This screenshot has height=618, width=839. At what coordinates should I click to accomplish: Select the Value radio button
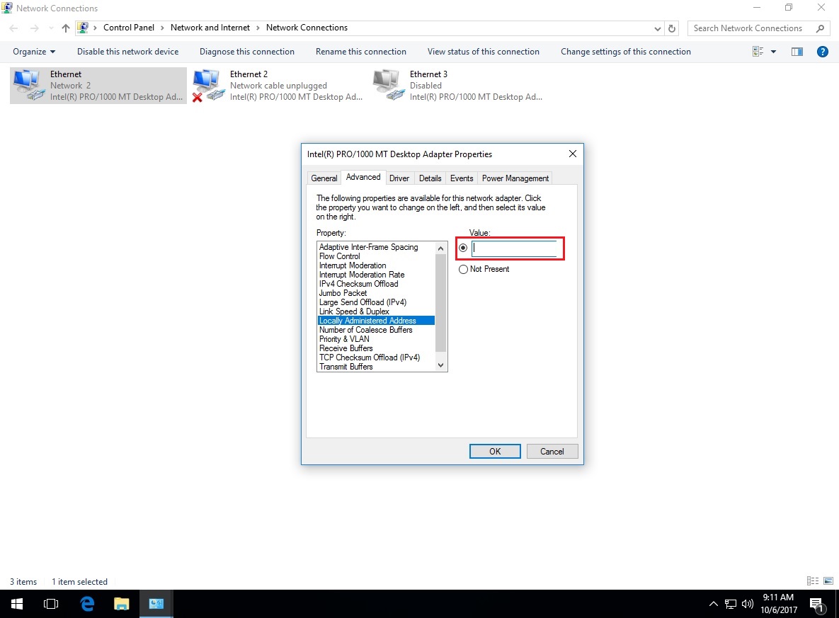[x=463, y=248]
